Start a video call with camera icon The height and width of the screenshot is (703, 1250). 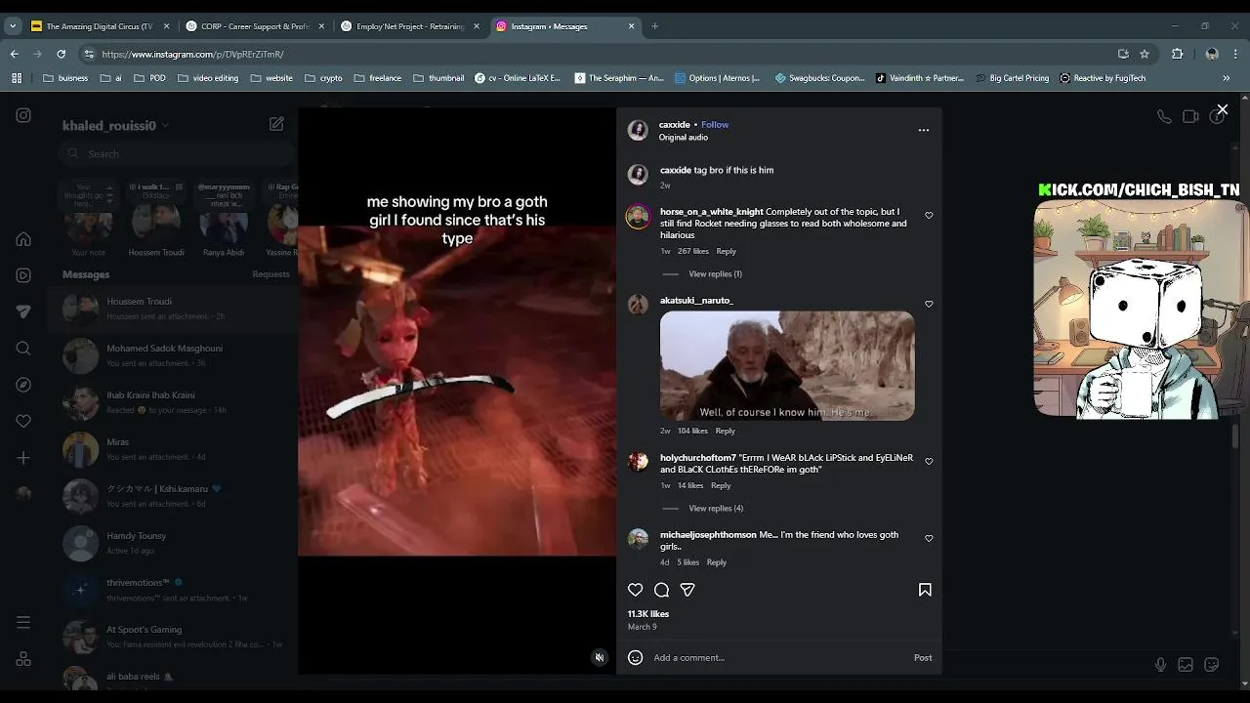point(1190,116)
